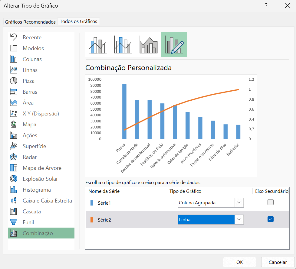This screenshot has height=269, width=296.
Task: Choose the Superfície chart icon
Action: pyautogui.click(x=14, y=146)
